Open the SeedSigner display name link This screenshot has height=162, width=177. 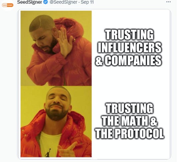pos(30,2)
